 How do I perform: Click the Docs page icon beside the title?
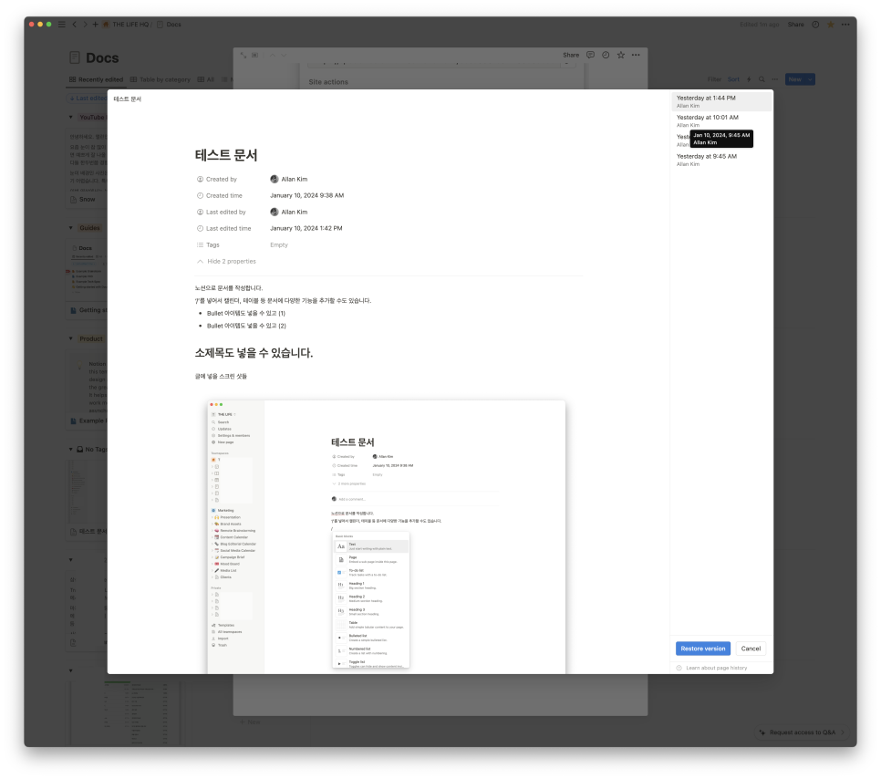coord(75,57)
